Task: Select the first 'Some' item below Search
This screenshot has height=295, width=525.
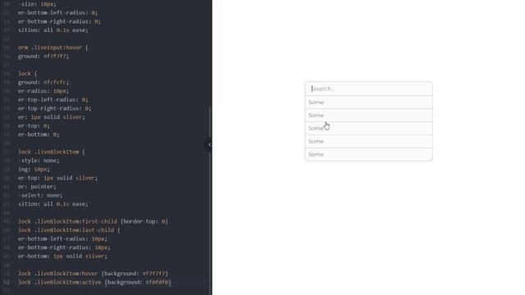Action: (368, 102)
